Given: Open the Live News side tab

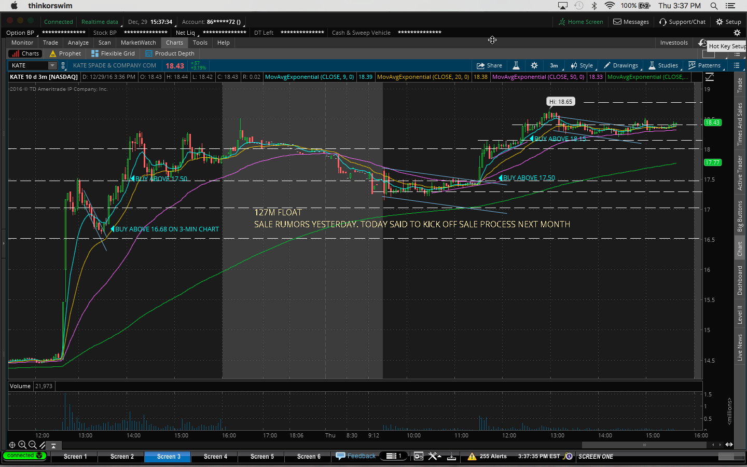Looking at the screenshot, I should coord(740,348).
